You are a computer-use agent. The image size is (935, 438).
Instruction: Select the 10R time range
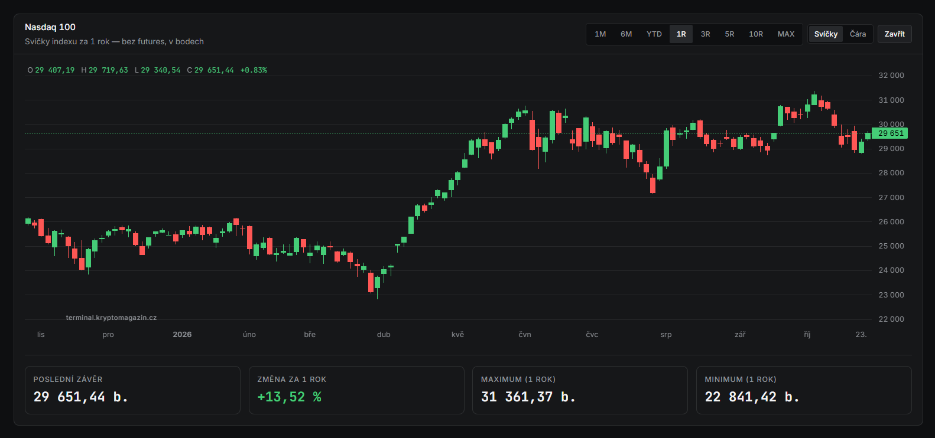coord(755,34)
